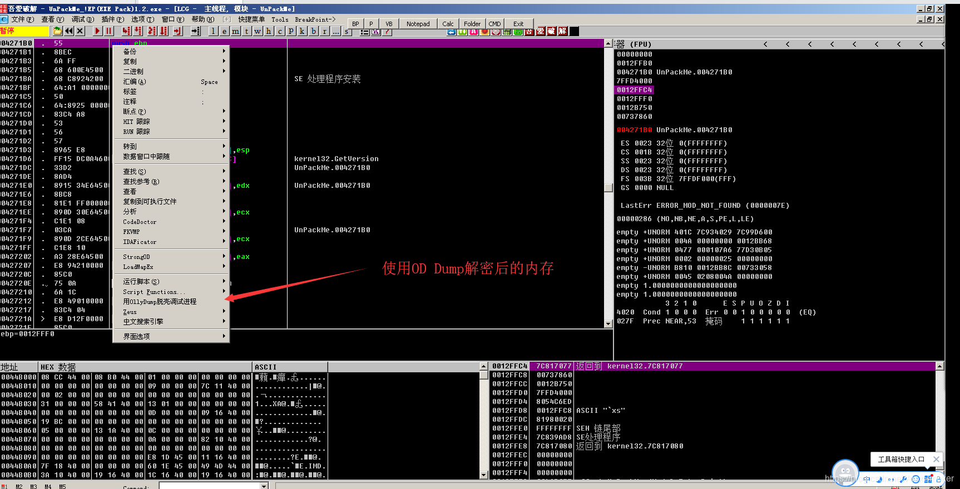Click the Go To Address arrow icon
The image size is (960, 489).
tap(196, 31)
